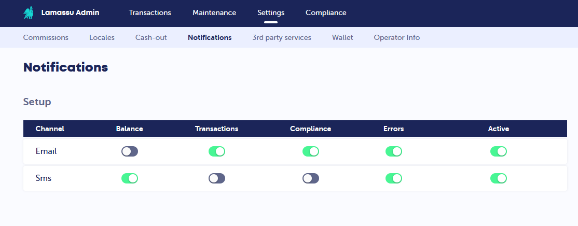This screenshot has width=578, height=226.
Task: Click the Email channel row label
Action: (46, 151)
